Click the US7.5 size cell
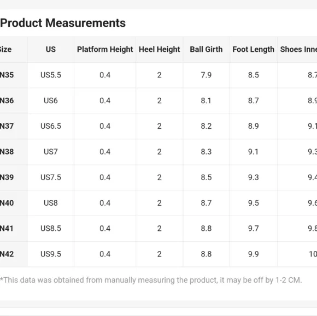The width and height of the screenshot is (317, 316). pyautogui.click(x=51, y=177)
